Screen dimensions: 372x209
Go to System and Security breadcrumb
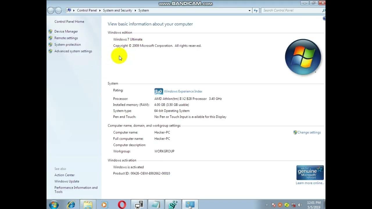pyautogui.click(x=117, y=10)
